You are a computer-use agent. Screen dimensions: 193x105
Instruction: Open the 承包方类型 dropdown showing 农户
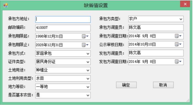coord(181,19)
